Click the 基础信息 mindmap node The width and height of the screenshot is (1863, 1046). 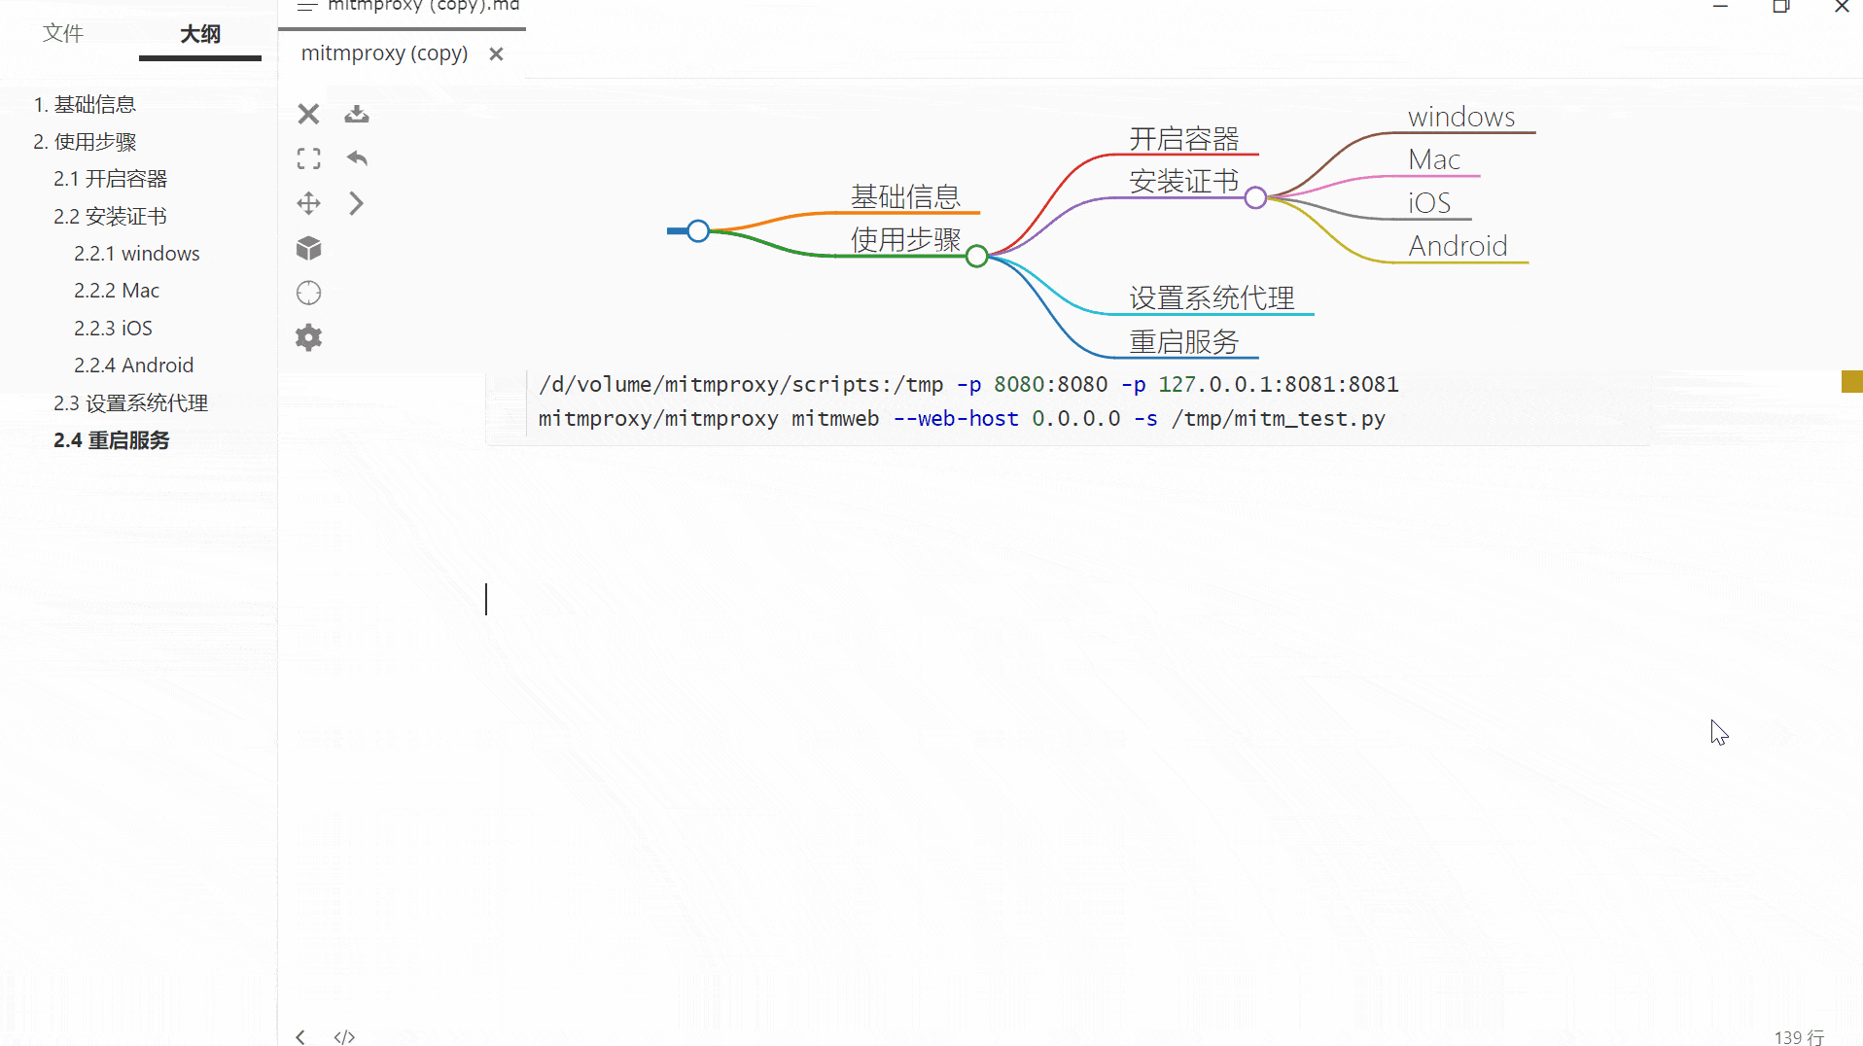(x=905, y=196)
